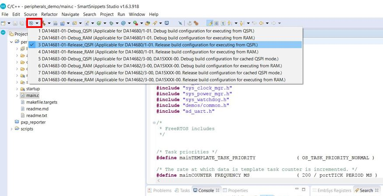Open the File menu
The width and height of the screenshot is (383, 196).
pyautogui.click(x=5, y=14)
